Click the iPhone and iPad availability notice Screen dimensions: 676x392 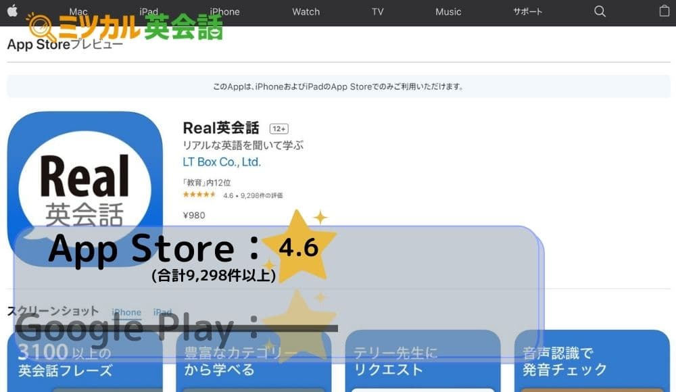point(339,87)
